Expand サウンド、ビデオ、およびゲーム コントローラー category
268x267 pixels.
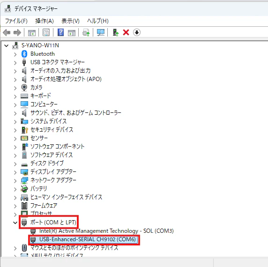[15, 113]
